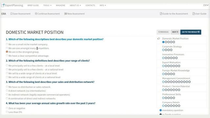Viewport: 210px width, 118px height.
Task: Open the EN language selector
Action: (x=206, y=5)
